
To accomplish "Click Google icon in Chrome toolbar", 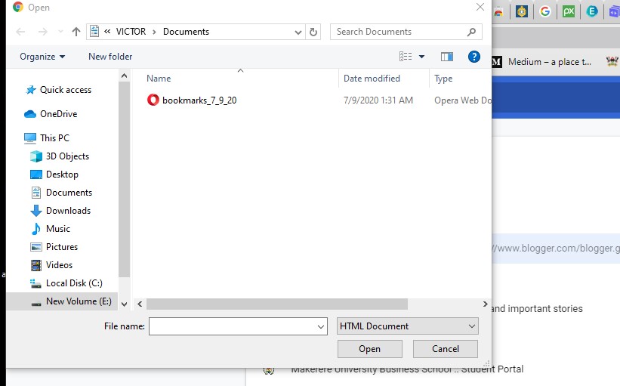I will [x=545, y=11].
